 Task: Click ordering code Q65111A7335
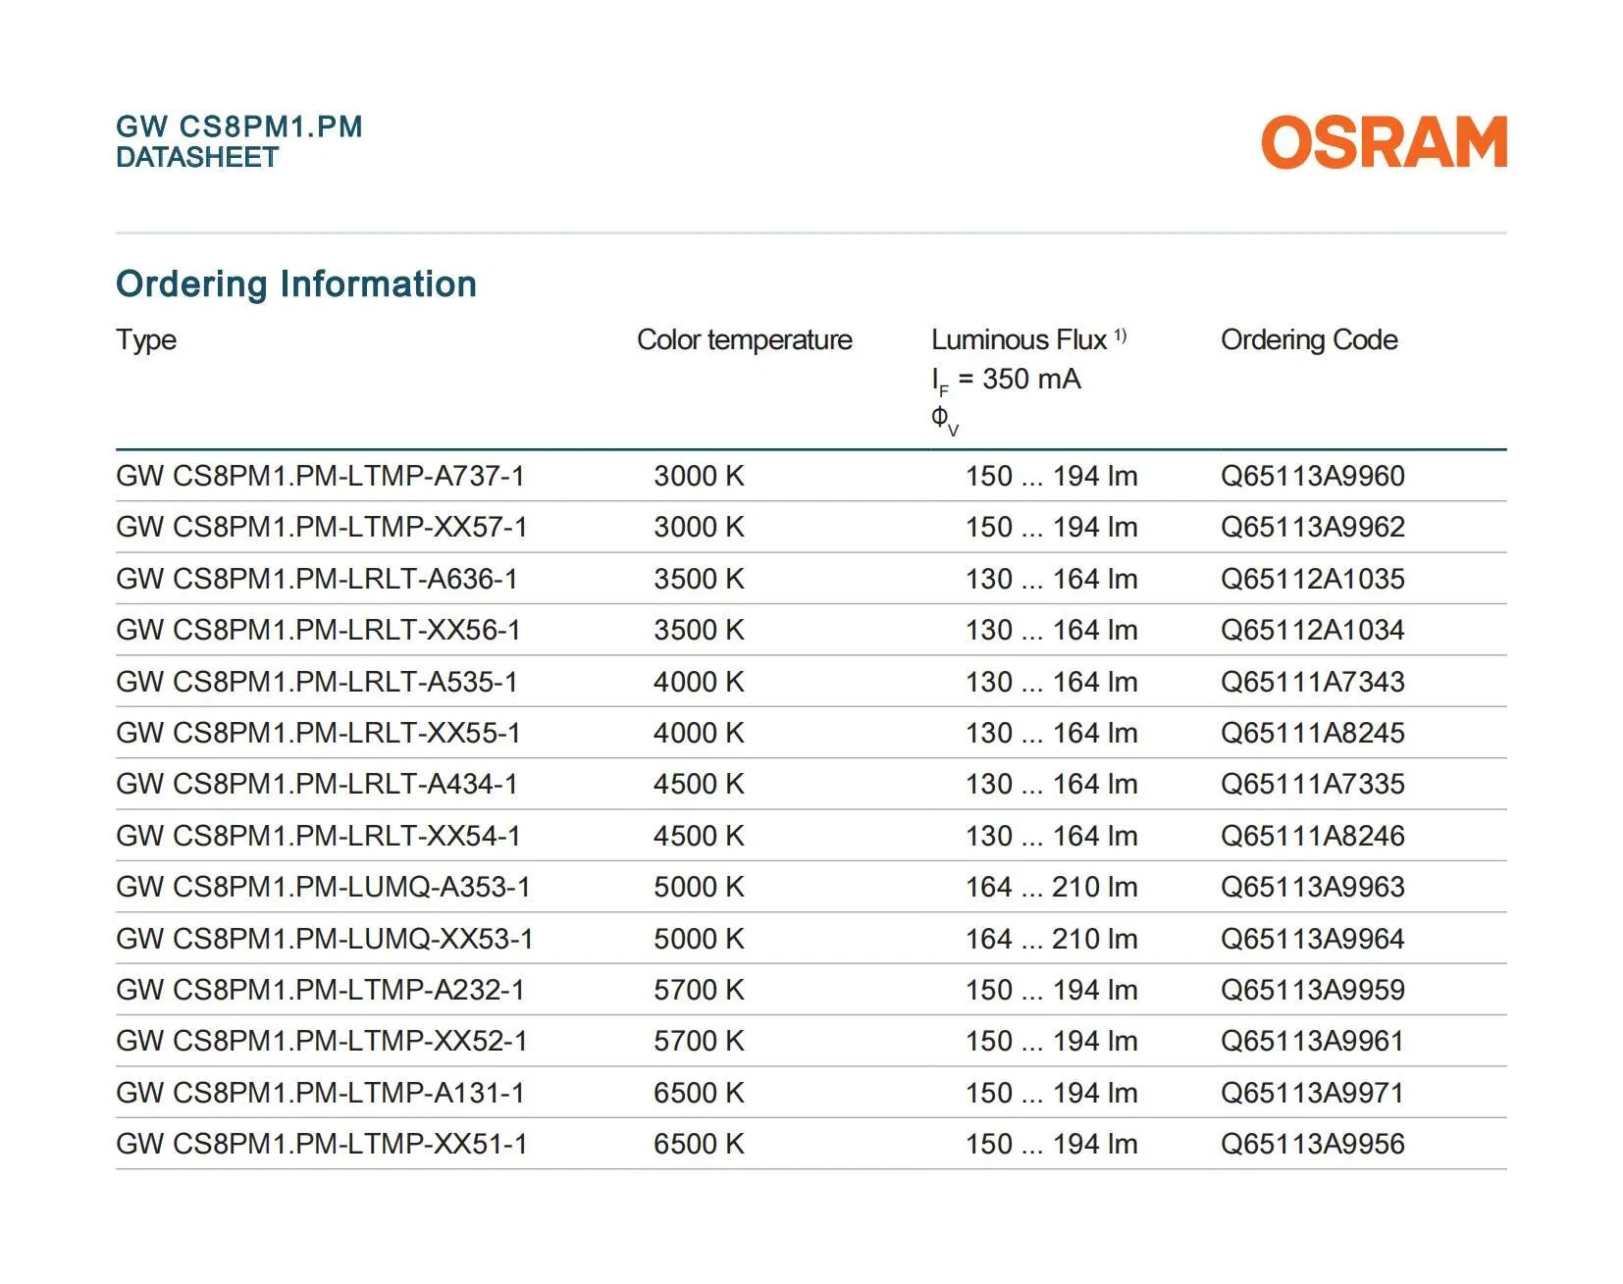(x=1312, y=785)
